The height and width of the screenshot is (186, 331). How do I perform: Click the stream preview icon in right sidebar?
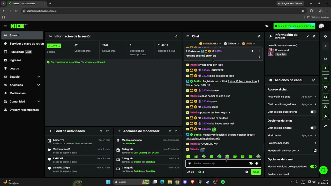tap(325, 59)
